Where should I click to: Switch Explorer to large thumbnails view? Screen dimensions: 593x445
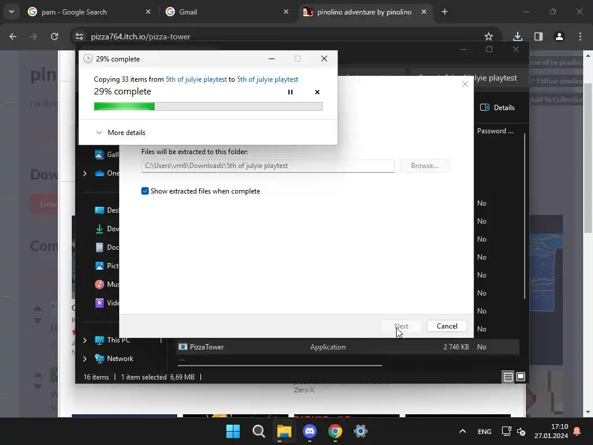pyautogui.click(x=521, y=377)
